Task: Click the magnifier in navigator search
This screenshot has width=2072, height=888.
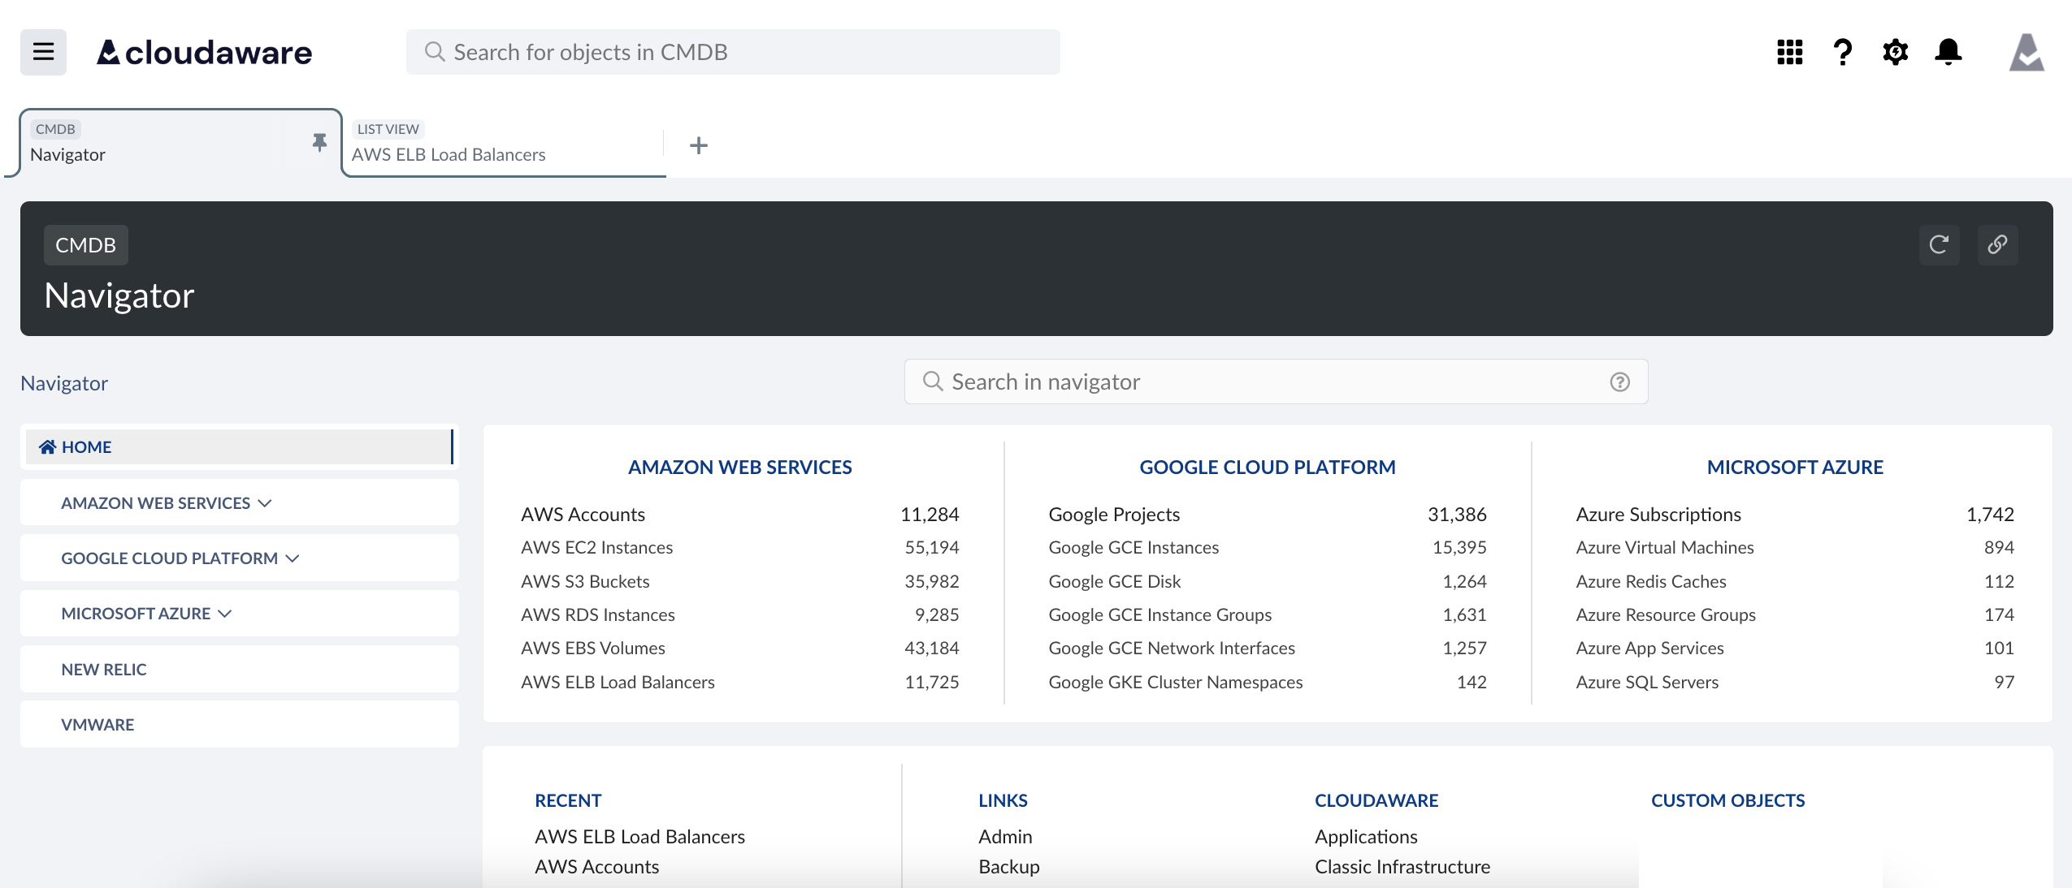Action: [933, 381]
